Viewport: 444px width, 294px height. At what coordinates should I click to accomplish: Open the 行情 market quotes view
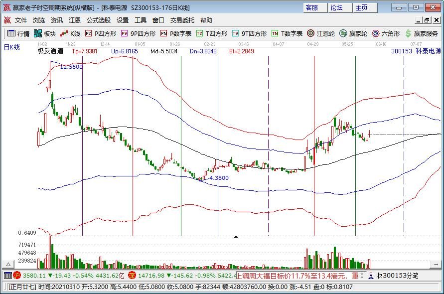click(x=18, y=33)
